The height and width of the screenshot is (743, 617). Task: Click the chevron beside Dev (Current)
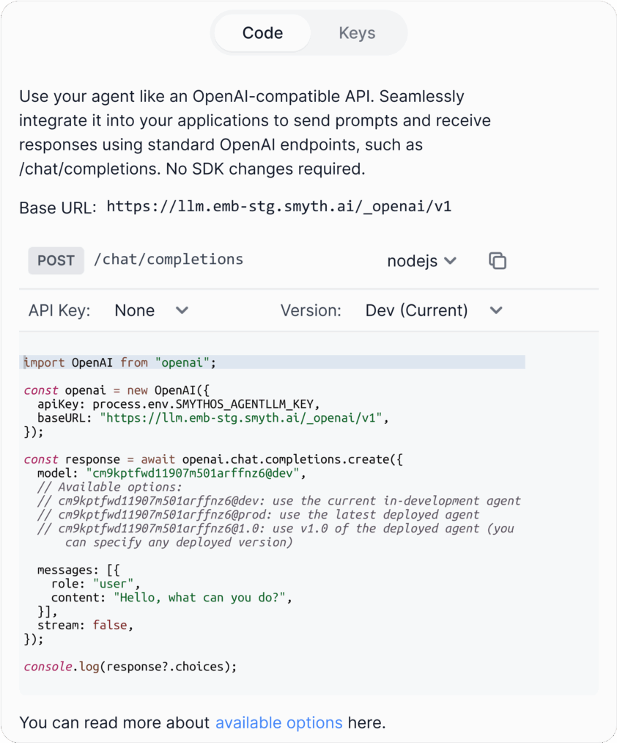496,311
